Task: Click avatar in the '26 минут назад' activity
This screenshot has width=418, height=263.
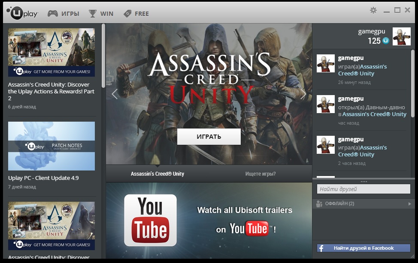Action: click(x=326, y=63)
